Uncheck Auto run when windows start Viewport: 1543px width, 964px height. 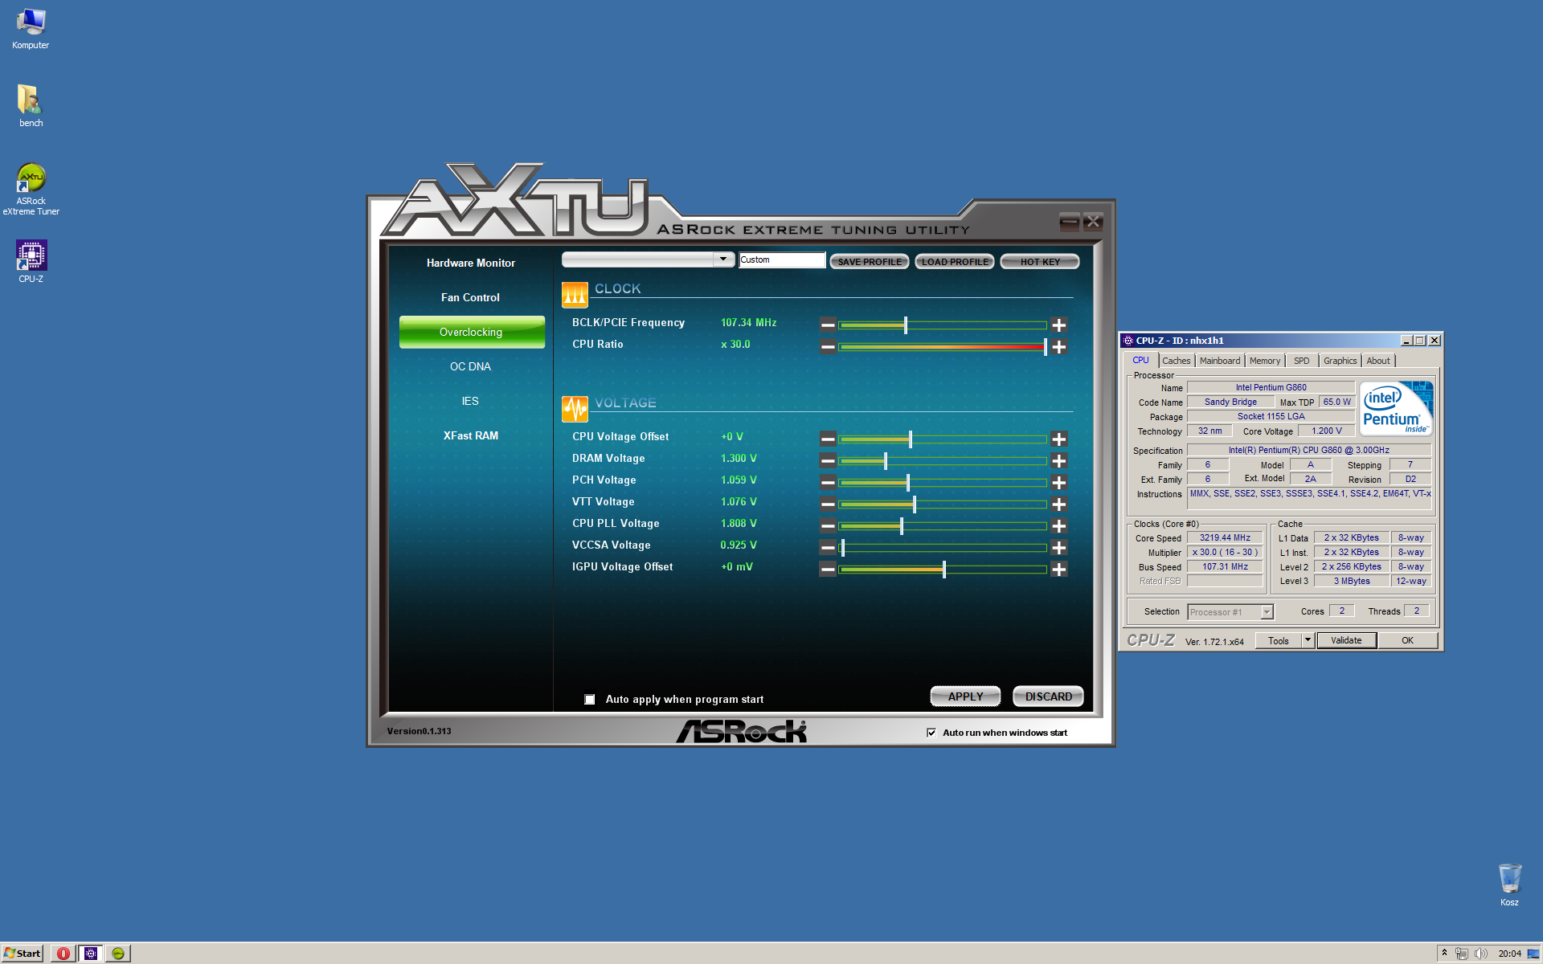931,733
